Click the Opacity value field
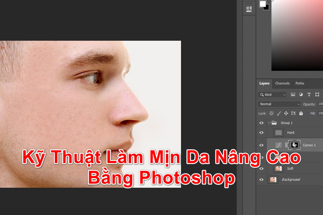323x215 pixels. [320, 104]
